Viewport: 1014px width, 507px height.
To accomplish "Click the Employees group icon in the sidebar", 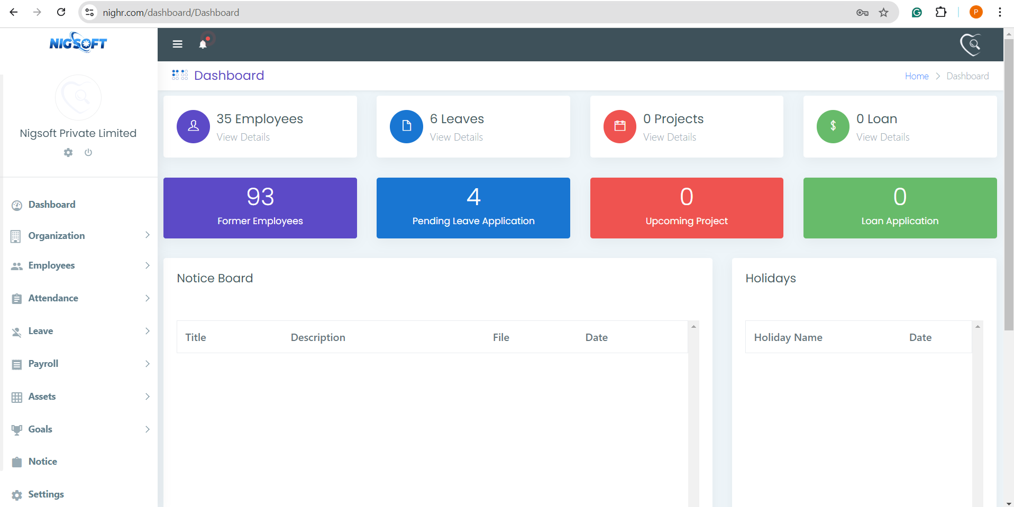I will click(17, 266).
